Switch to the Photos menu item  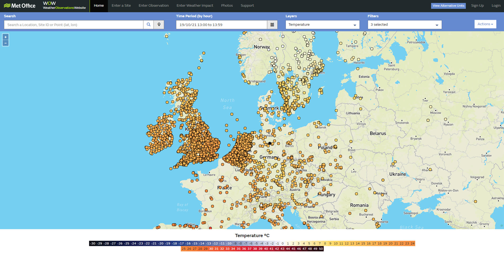[x=227, y=5]
